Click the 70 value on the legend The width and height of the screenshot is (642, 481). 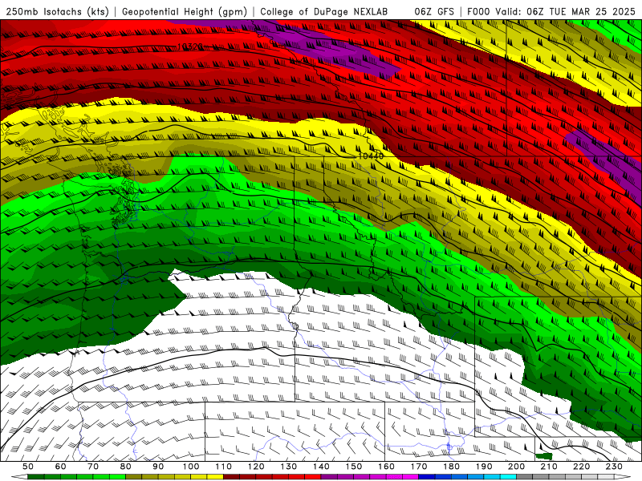[x=93, y=467]
